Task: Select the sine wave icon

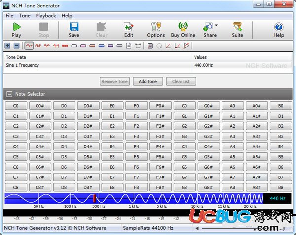Action: click(x=29, y=46)
